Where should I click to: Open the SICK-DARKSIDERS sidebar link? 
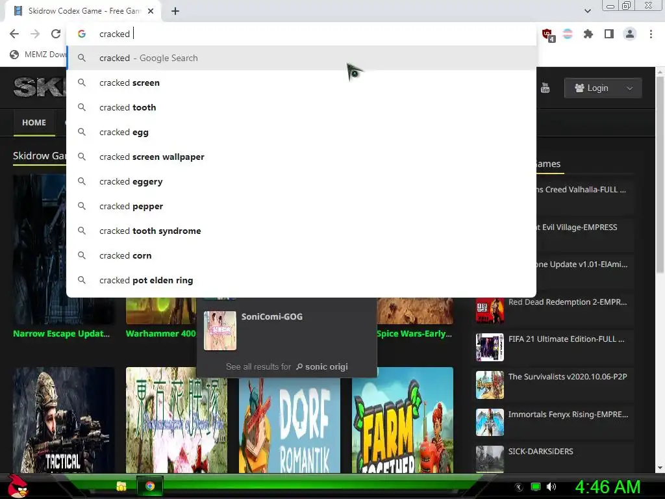(541, 452)
